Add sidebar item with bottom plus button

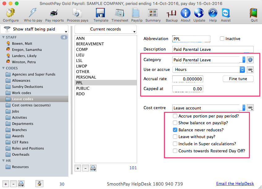6,184
